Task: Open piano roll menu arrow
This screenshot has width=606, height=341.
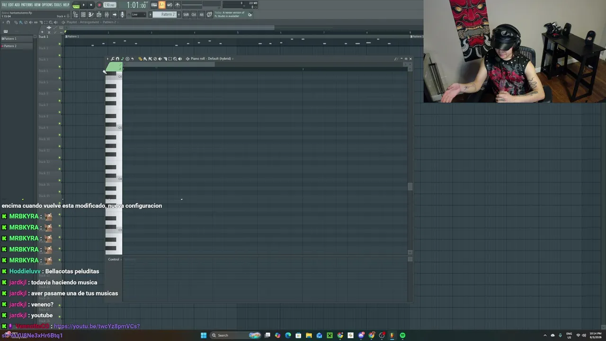Action: (x=108, y=59)
